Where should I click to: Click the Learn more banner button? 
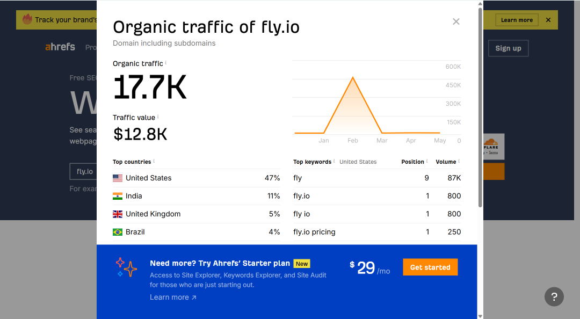[x=517, y=20]
